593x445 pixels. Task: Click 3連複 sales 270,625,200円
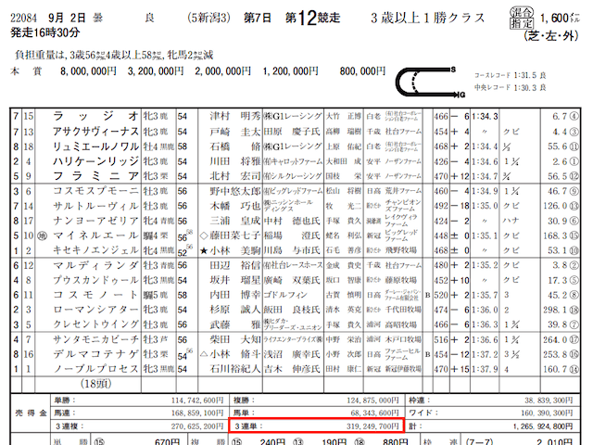pyautogui.click(x=197, y=426)
